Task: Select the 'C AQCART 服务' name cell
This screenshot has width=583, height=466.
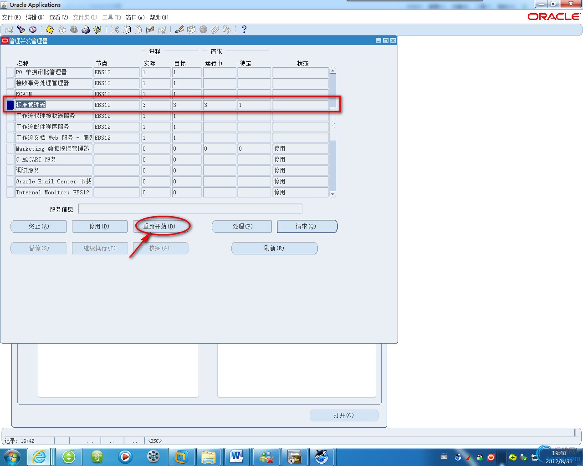Action: coord(54,160)
